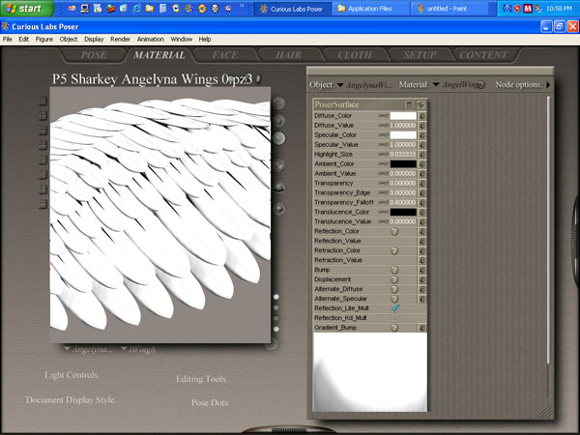Screen dimensions: 580x435
Task: Open the Diffuse_Color white swatch
Action: point(403,116)
